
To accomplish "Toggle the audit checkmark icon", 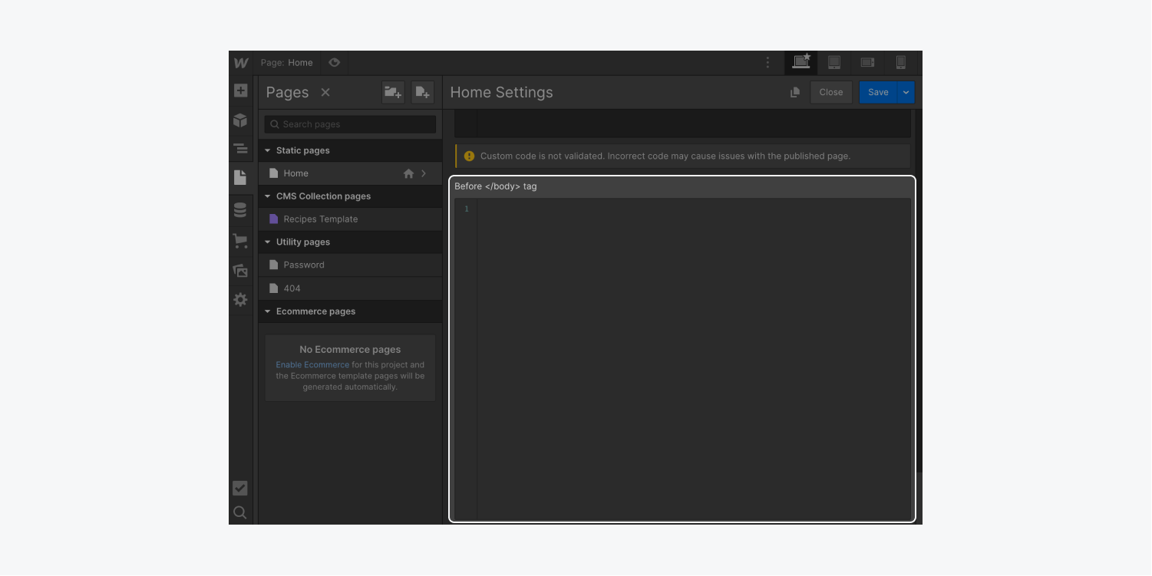I will tap(240, 488).
